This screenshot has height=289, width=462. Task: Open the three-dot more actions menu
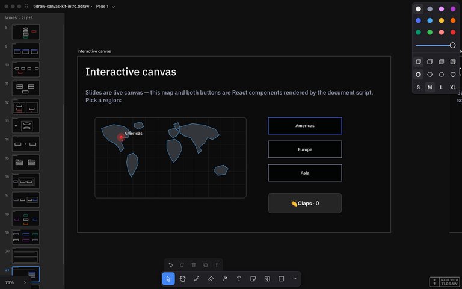pos(217,265)
